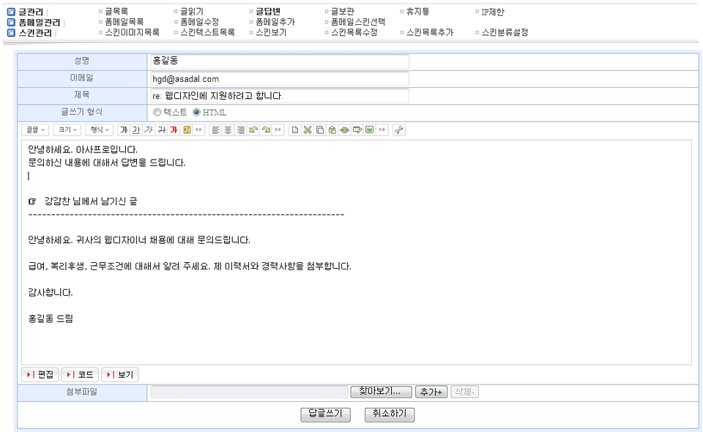The height and width of the screenshot is (432, 703).
Task: Click the 이메일 input field
Action: (278, 79)
